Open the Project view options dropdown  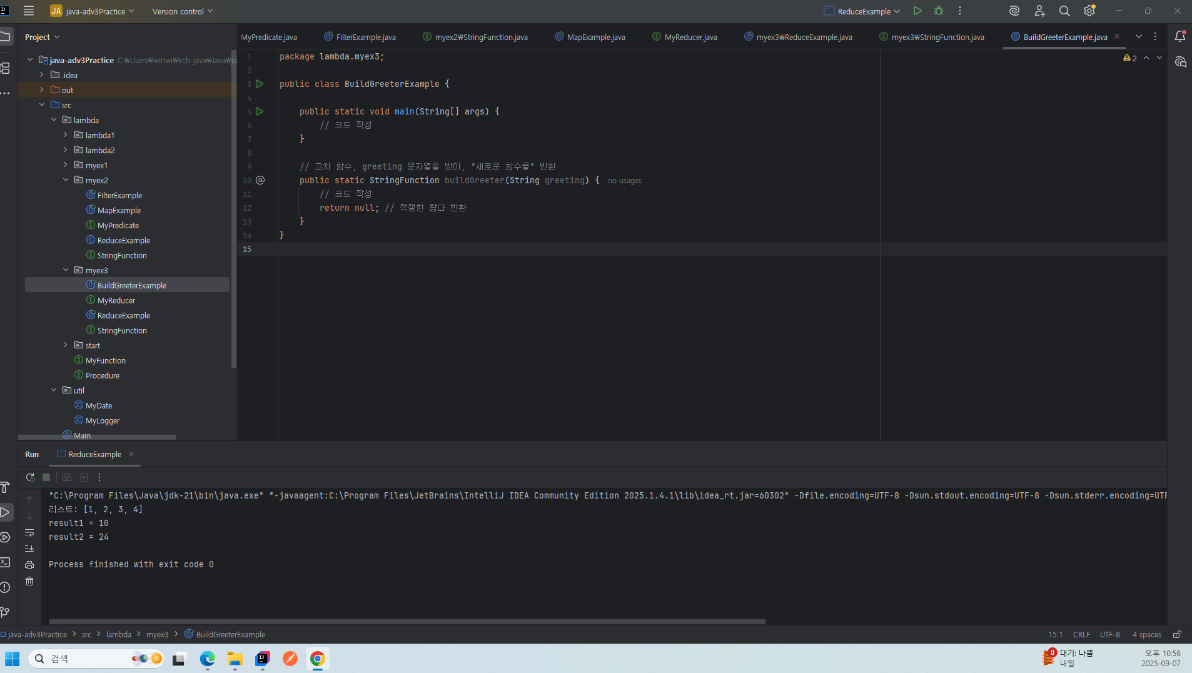[x=42, y=37]
